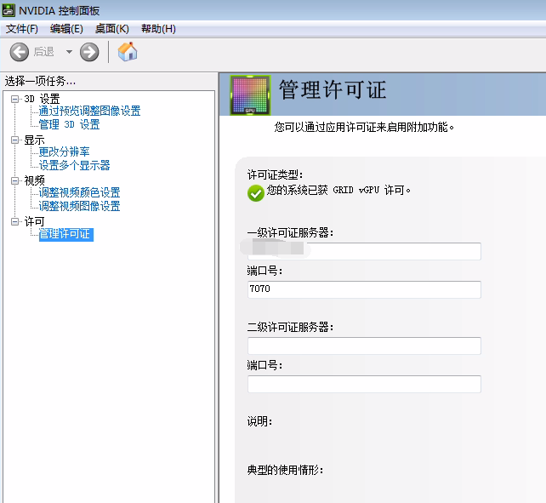Click the forward arrow navigation icon

click(89, 52)
